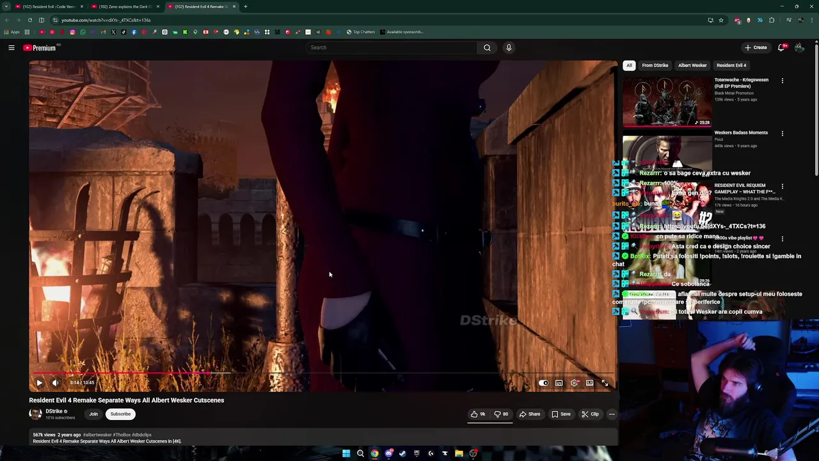Switch to theater mode
Image resolution: width=819 pixels, height=461 pixels.
(x=589, y=383)
